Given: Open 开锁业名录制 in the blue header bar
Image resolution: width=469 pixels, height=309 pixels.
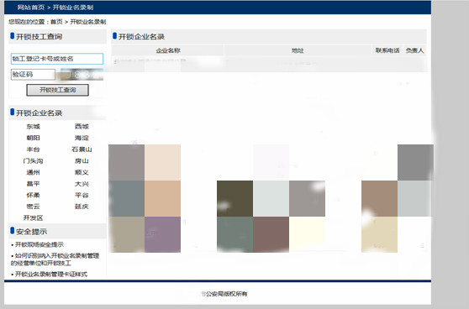Looking at the screenshot, I should point(73,8).
